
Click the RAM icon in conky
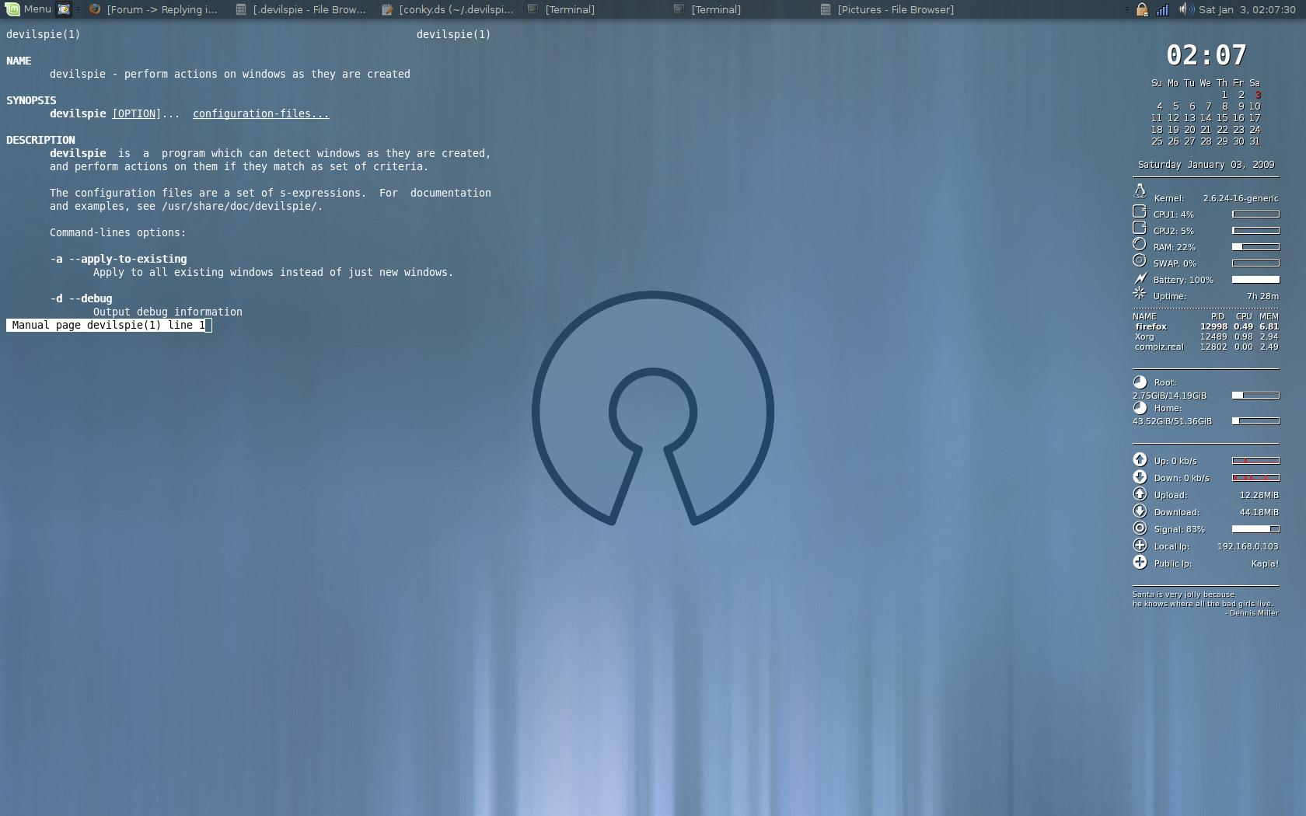(1140, 244)
